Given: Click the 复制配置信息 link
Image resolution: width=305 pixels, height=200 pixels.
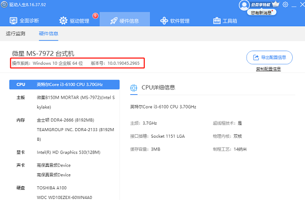Looking at the screenshot, I should 268,69.
